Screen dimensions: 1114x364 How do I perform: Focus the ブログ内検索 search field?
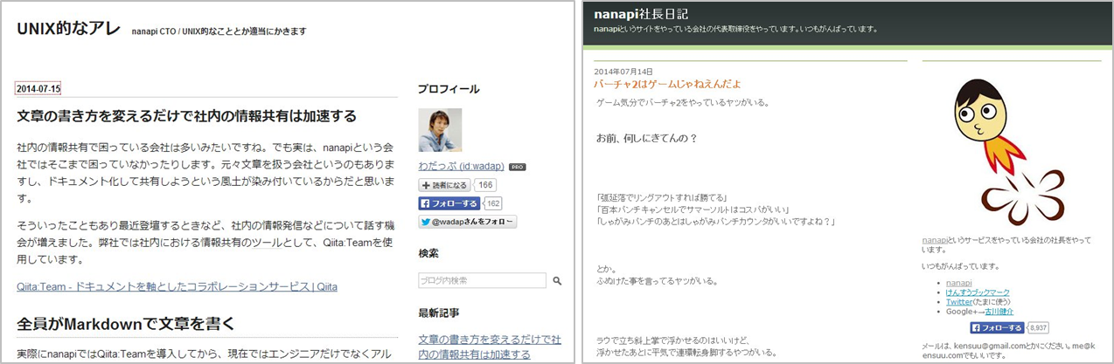pyautogui.click(x=482, y=281)
